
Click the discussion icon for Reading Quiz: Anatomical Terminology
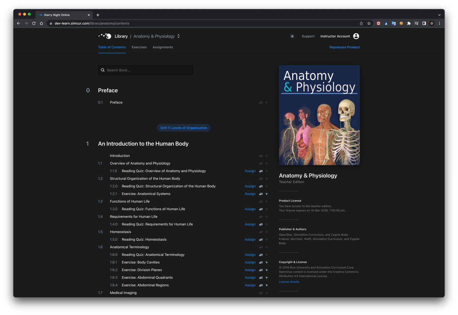click(x=261, y=255)
